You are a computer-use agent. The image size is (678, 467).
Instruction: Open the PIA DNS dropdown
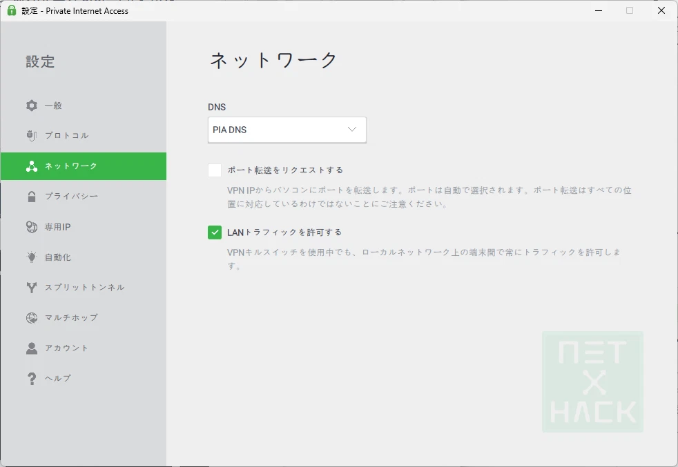(287, 130)
